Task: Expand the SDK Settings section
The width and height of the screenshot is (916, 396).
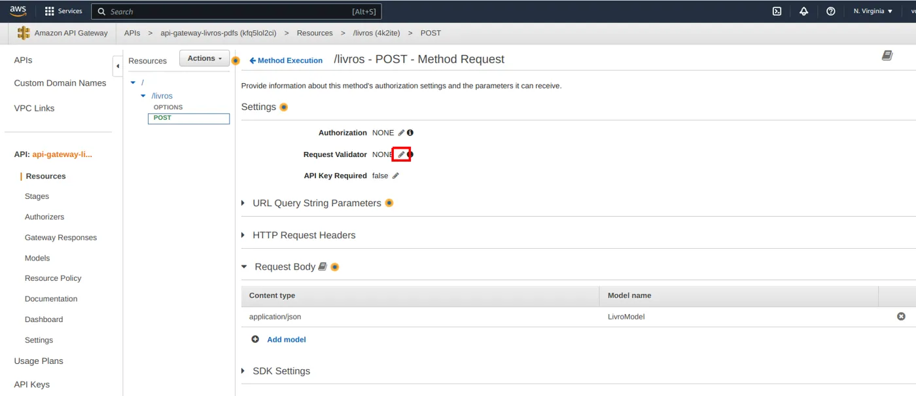Action: pos(243,371)
